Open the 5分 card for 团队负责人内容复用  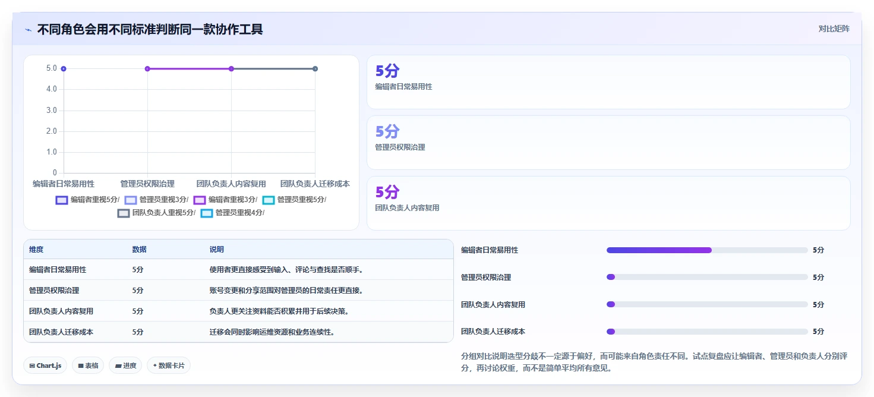tap(608, 203)
